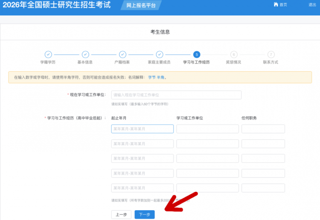
Task: Focus the 现在学习或工作单位 input field
Action: coord(176,95)
